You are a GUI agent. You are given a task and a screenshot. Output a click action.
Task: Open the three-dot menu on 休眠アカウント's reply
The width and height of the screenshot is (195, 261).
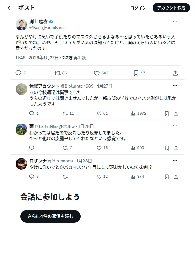coord(175,86)
